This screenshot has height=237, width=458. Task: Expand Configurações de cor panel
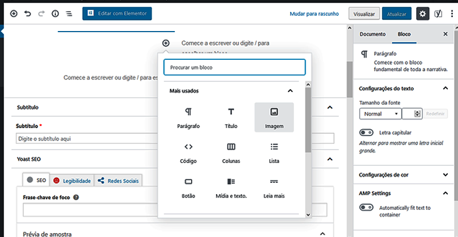[446, 174]
